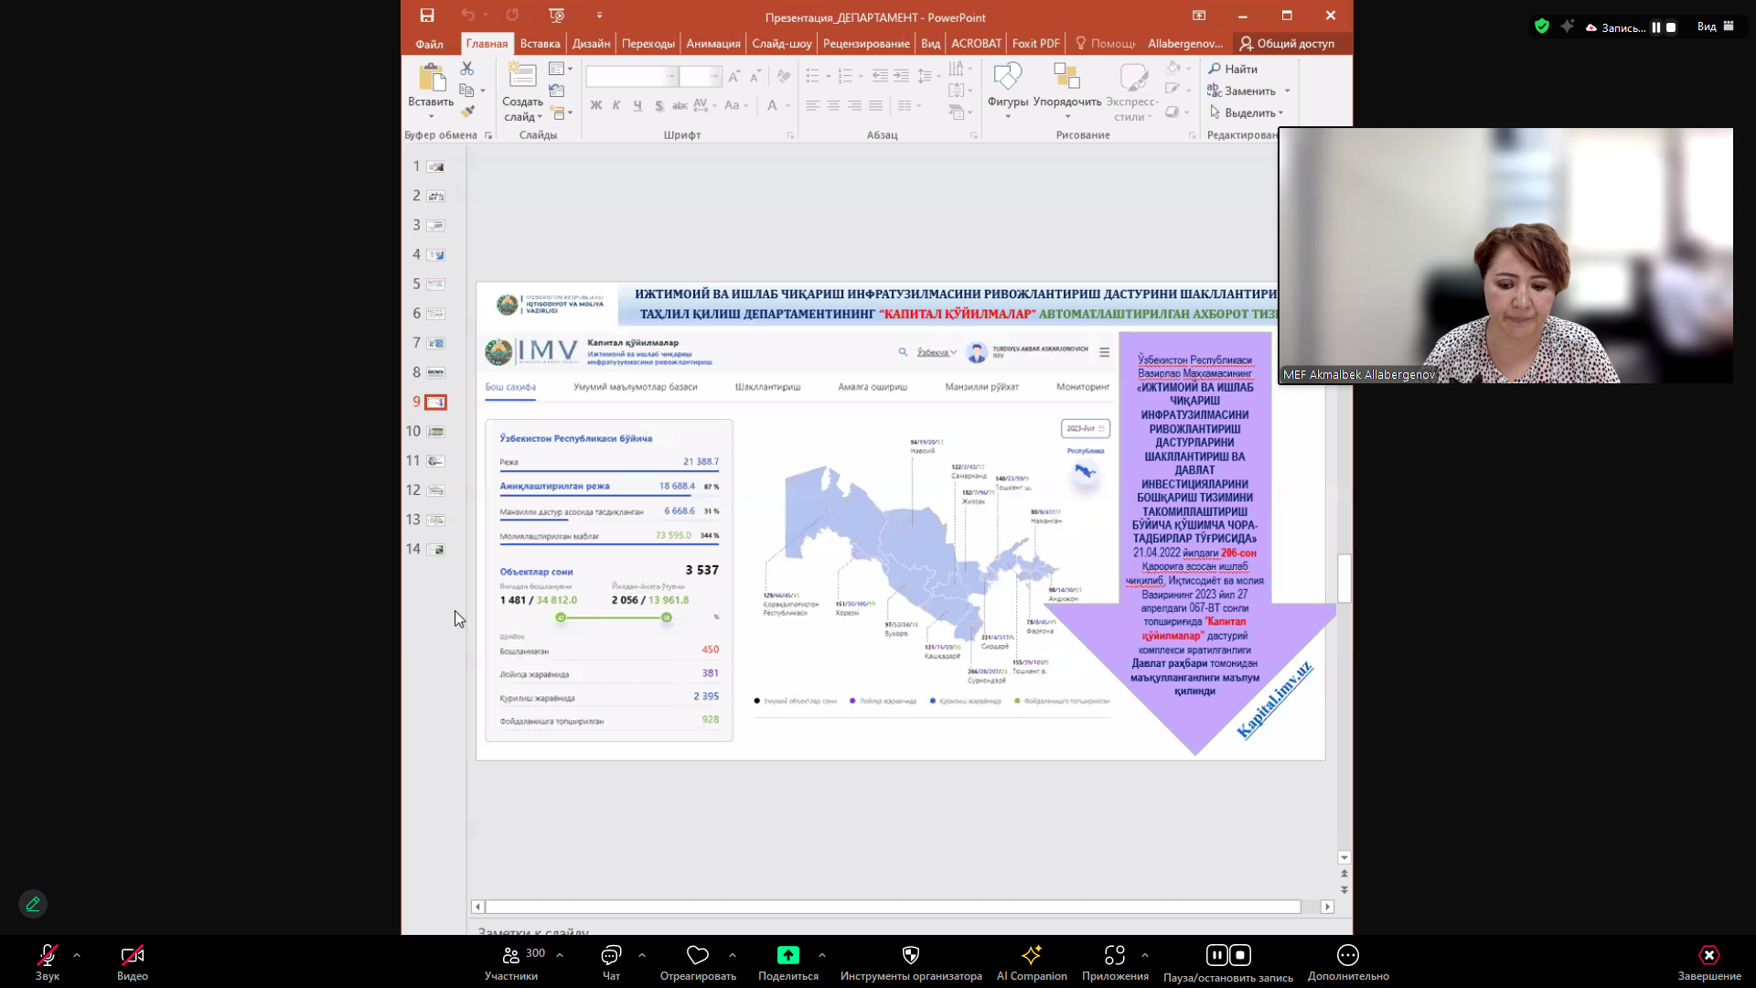Expand the Participants options arrow
Viewport: 1756px width, 988px height.
(x=560, y=955)
